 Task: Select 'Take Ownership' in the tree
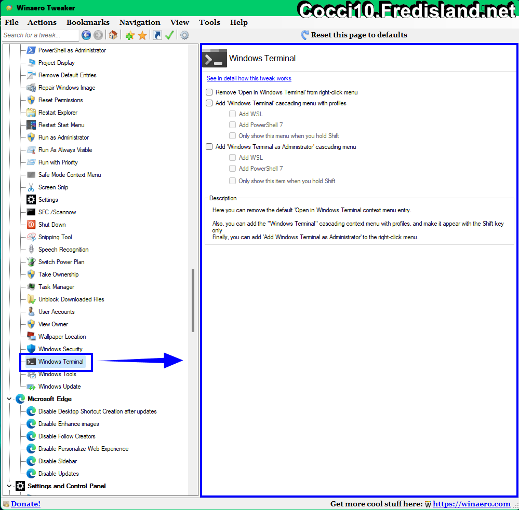click(58, 274)
